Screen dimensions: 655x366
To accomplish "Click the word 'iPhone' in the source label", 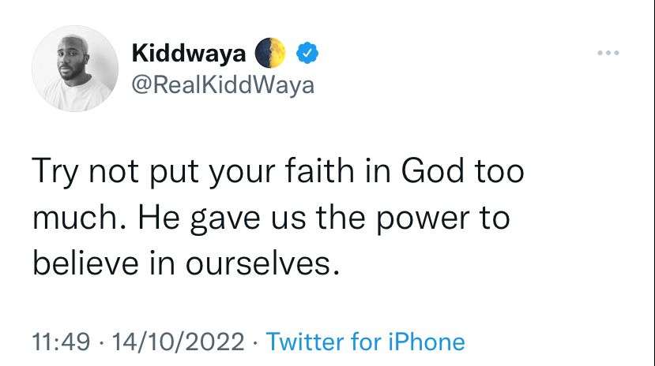I will coord(426,342).
